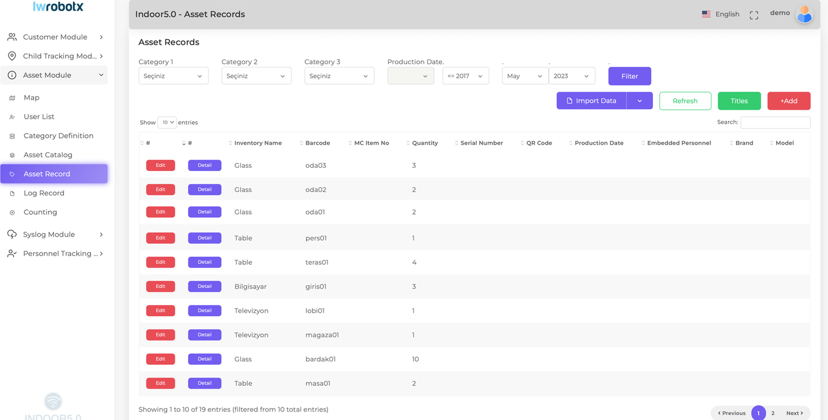The width and height of the screenshot is (828, 420).
Task: Click the User List sidebar icon
Action: coord(12,117)
